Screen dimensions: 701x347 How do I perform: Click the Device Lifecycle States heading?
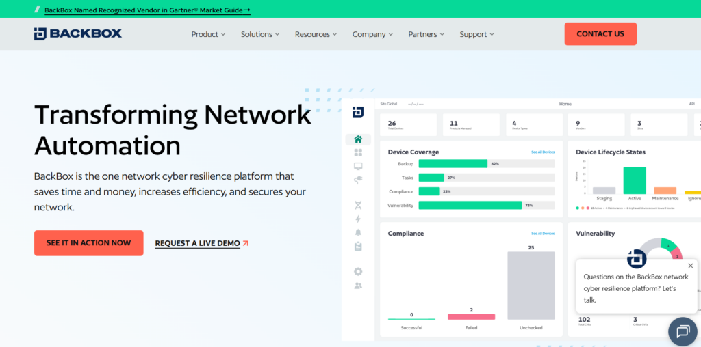coord(611,152)
